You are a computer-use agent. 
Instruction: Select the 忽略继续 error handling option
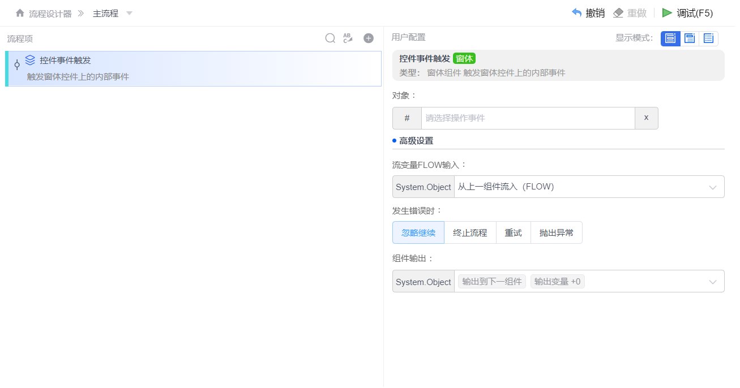point(418,232)
